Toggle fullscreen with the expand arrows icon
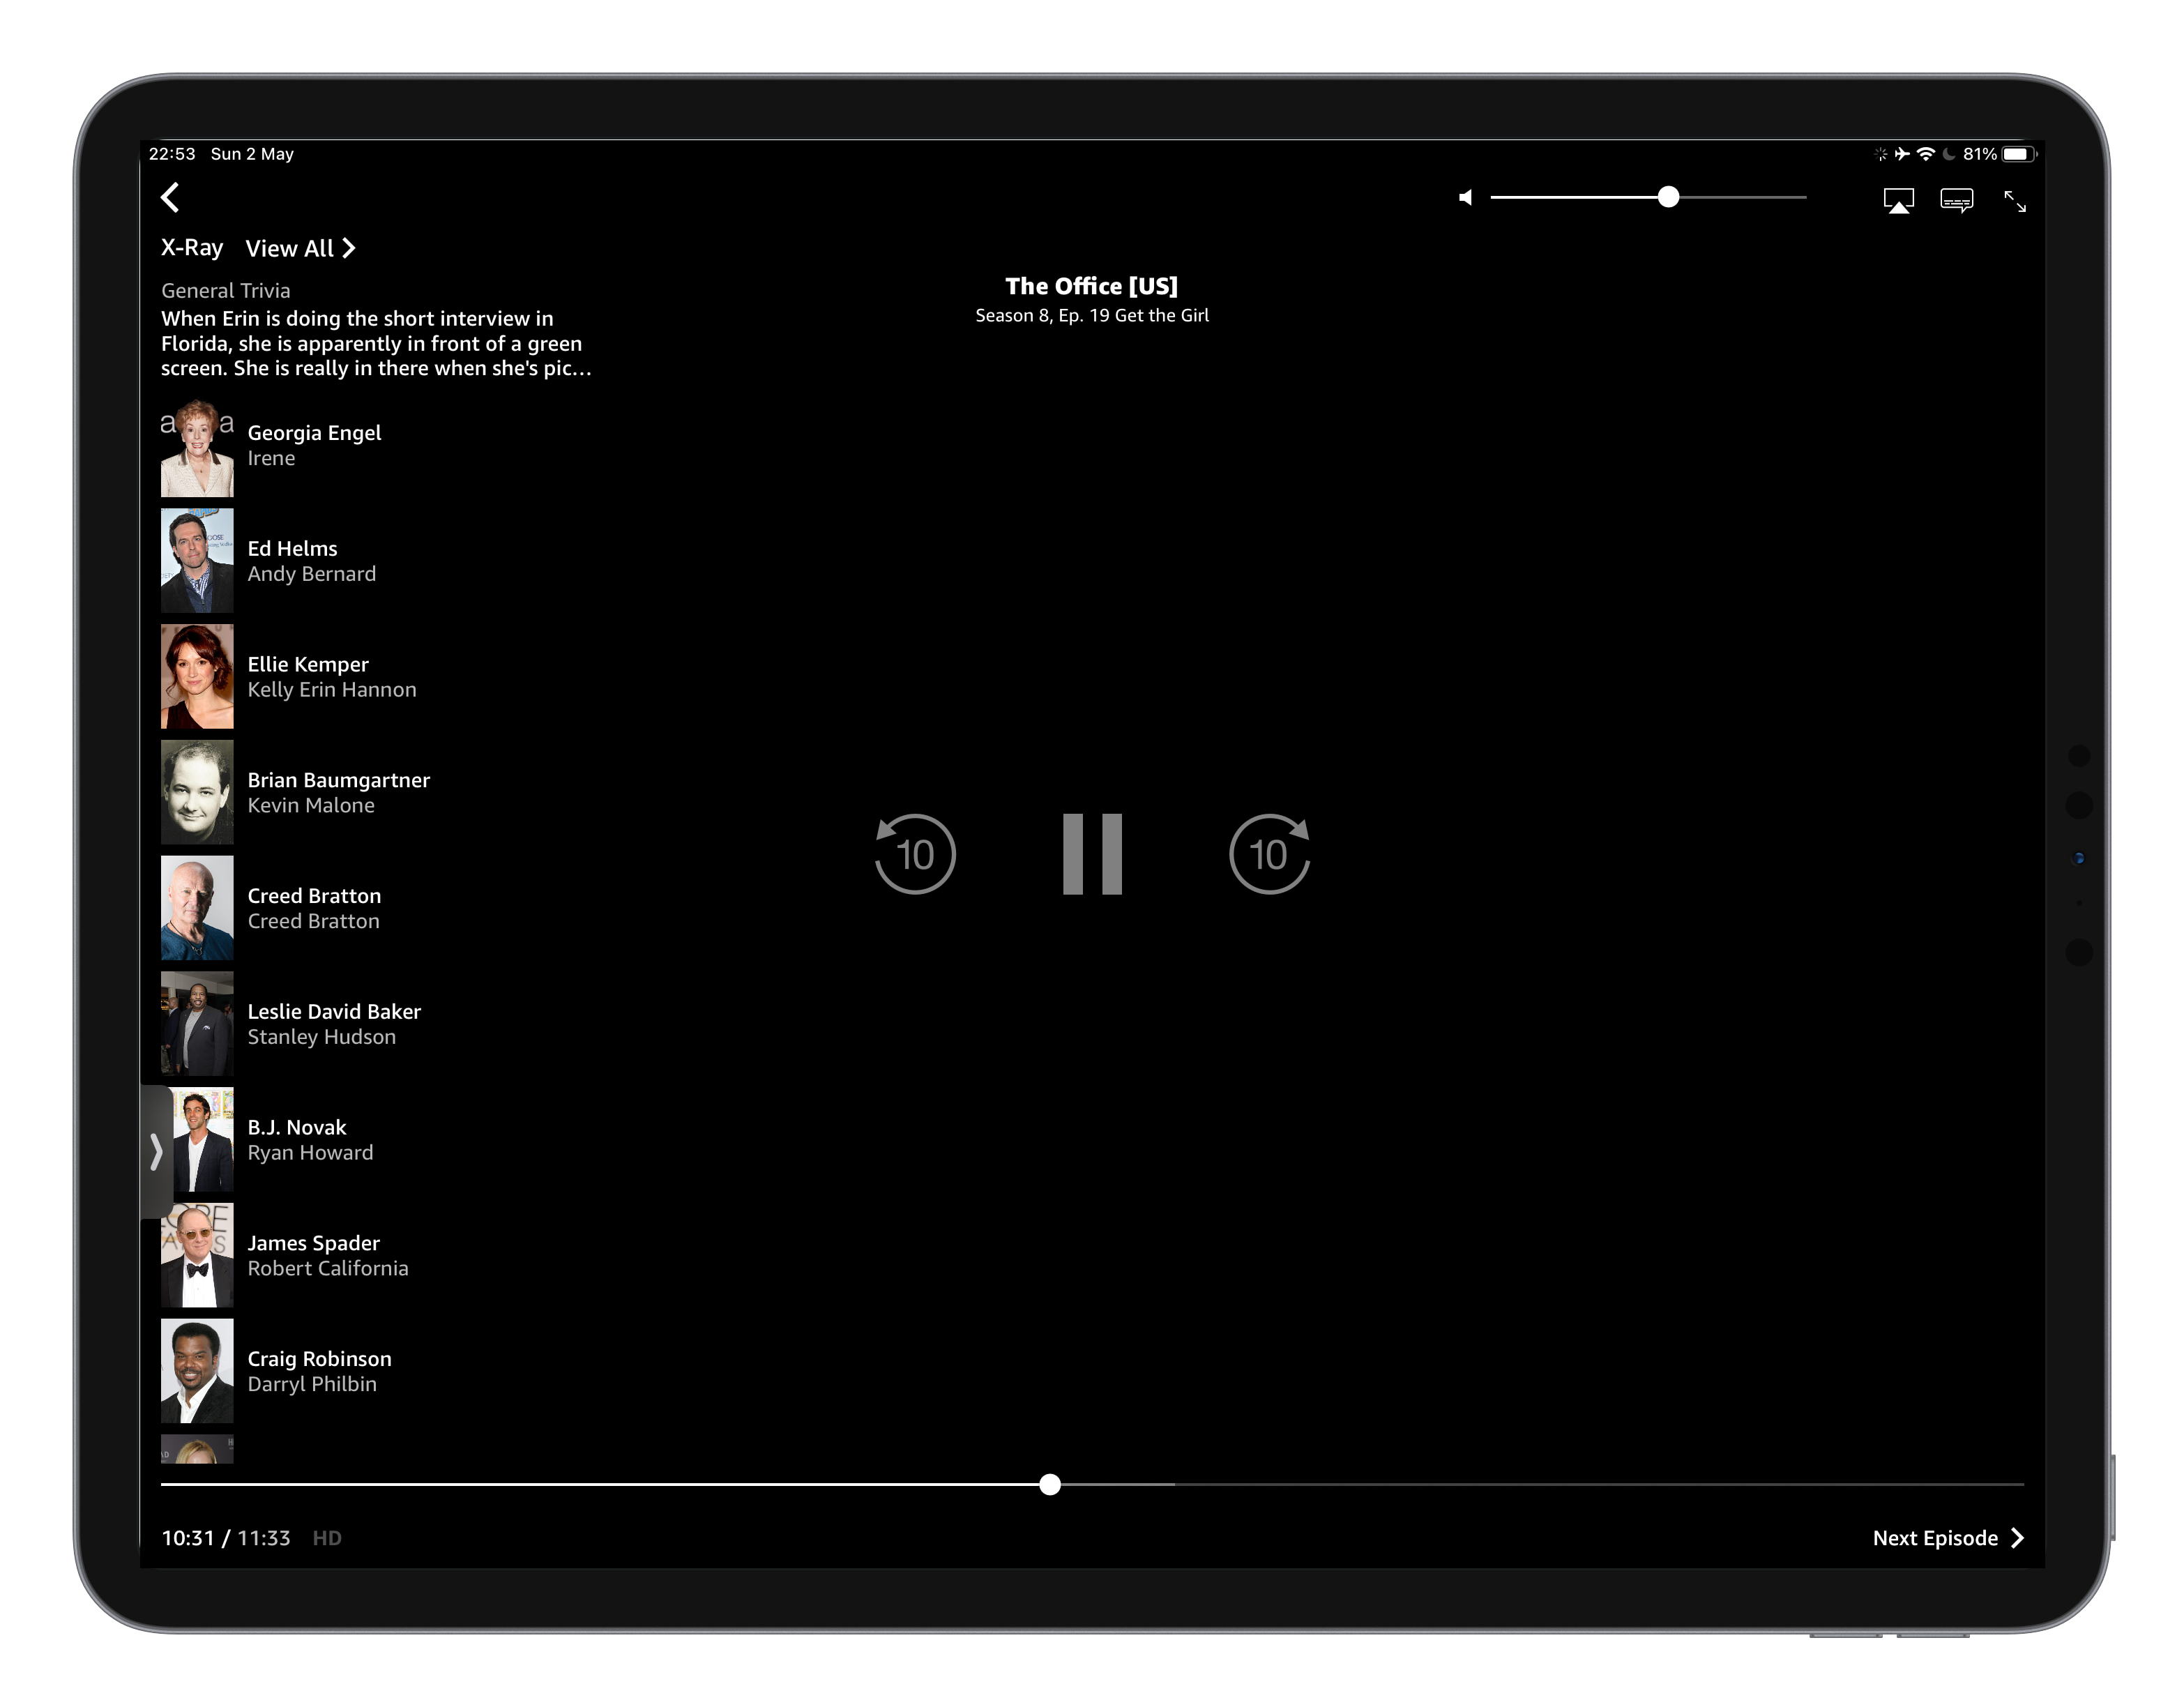Image resolution: width=2184 pixels, height=1707 pixels. 2015,201
